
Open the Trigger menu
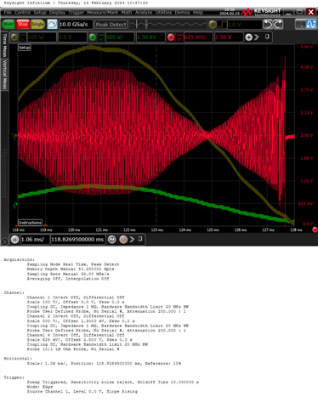click(77, 13)
